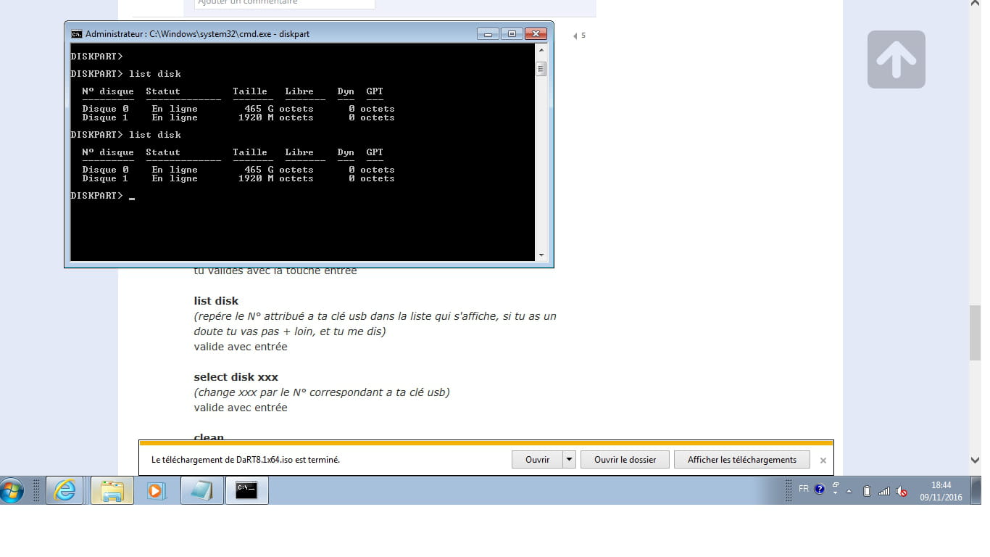Open the dropdown arrow next to Ouvrir

click(569, 460)
